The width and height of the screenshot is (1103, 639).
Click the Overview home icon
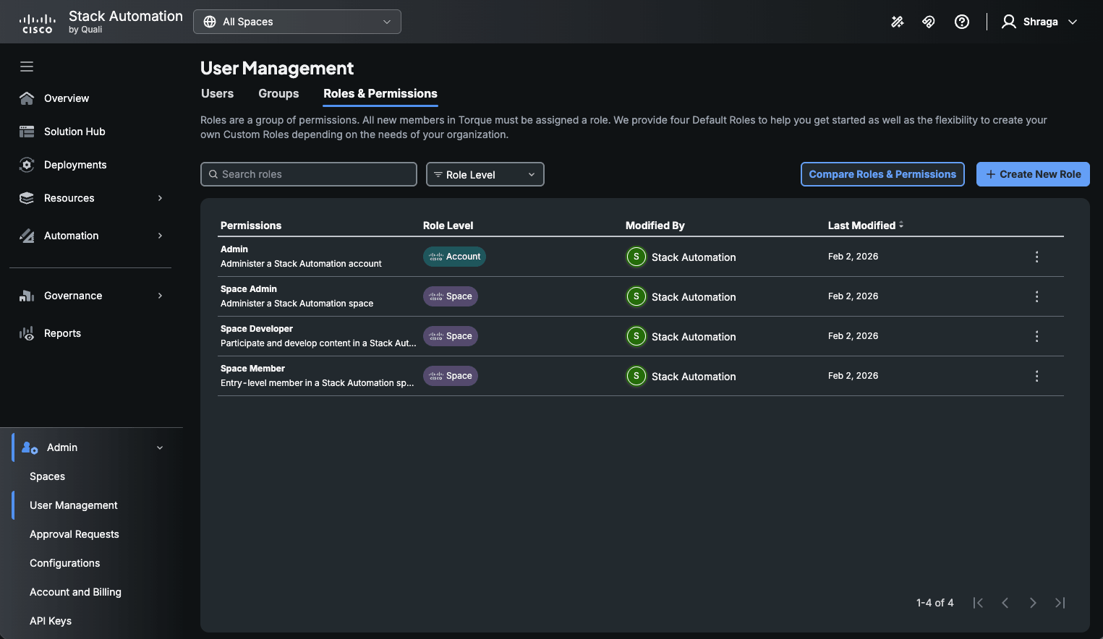[27, 98]
